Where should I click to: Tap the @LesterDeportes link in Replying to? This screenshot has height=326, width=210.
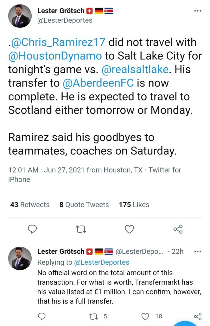point(102,262)
